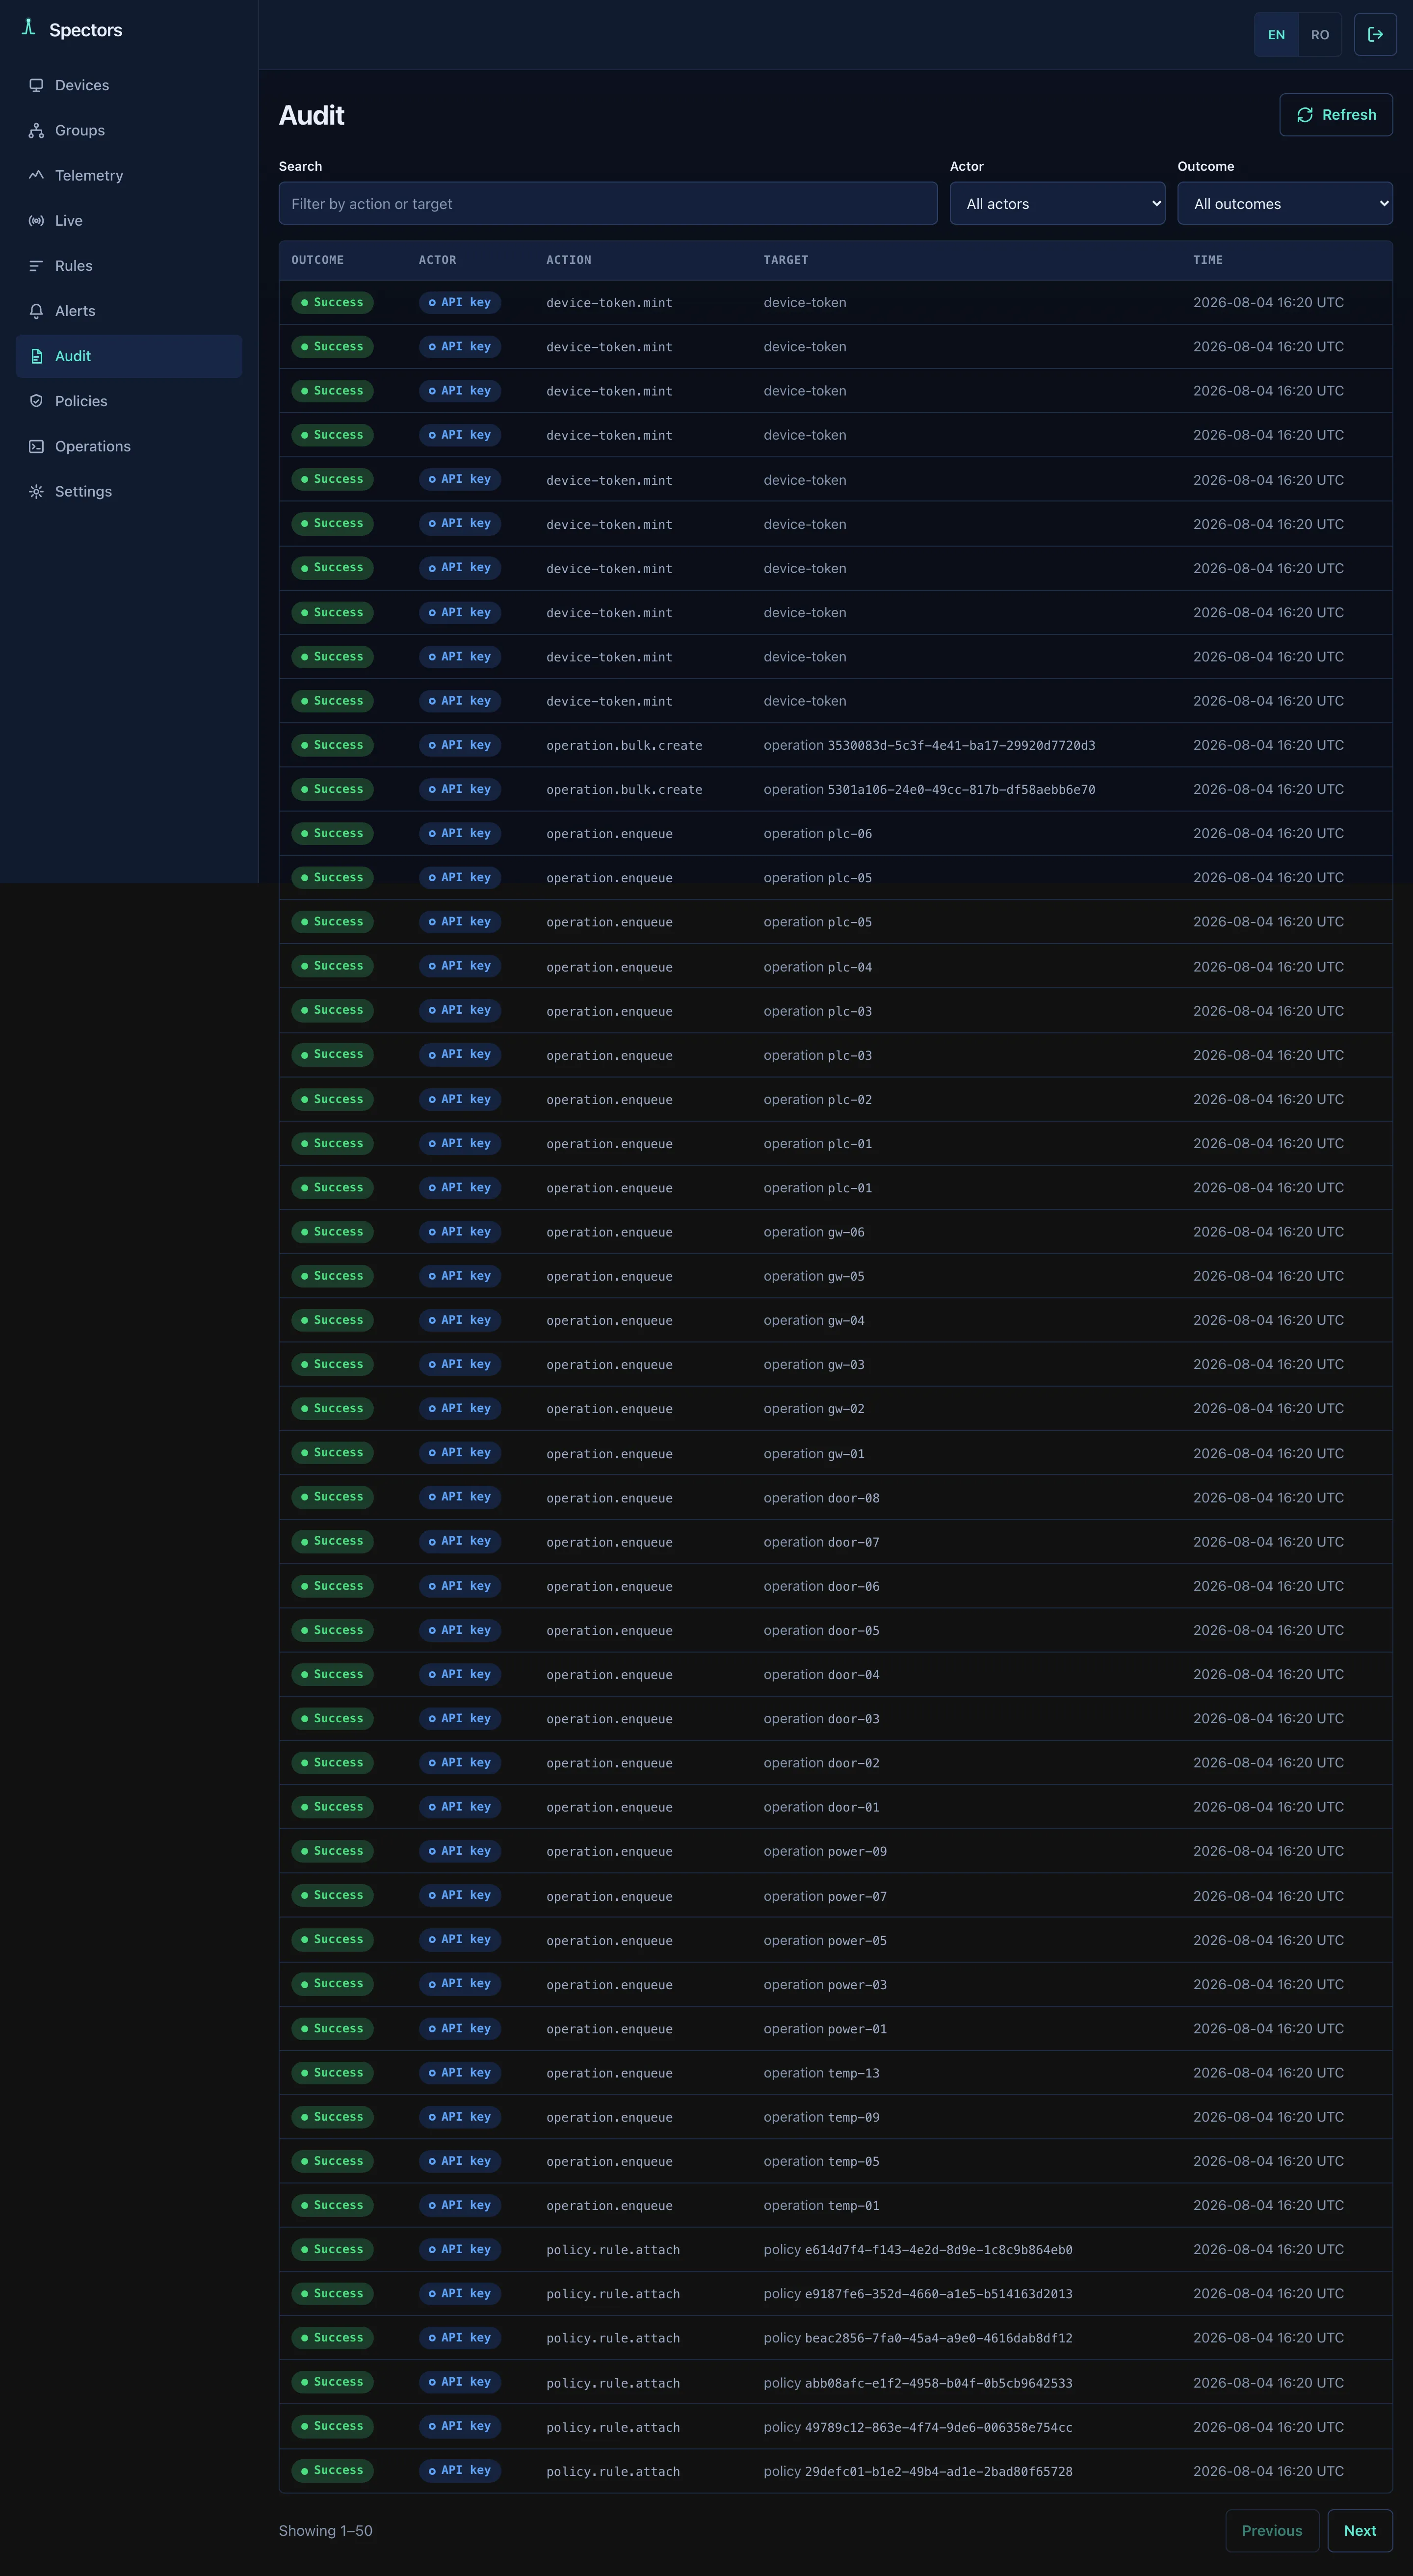Click the TIME column header

1207,260
